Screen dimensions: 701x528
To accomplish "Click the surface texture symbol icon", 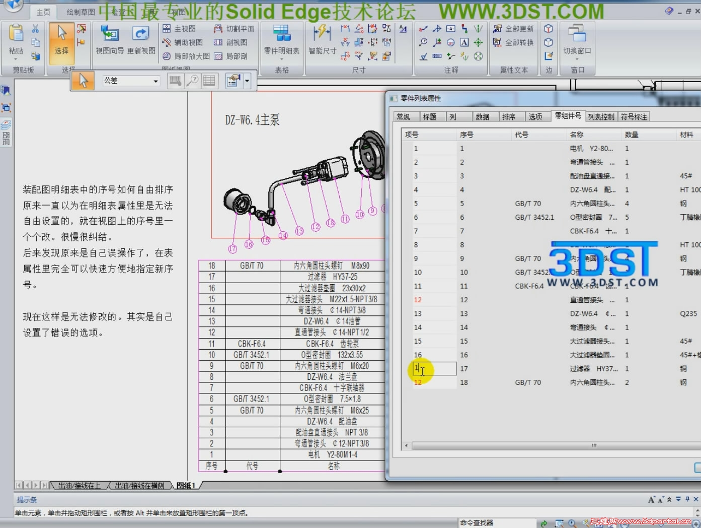I will (x=424, y=56).
